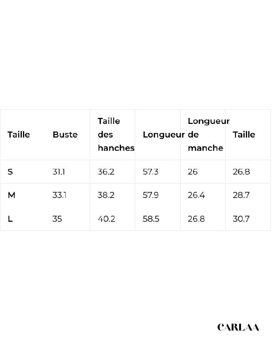The image size is (272, 340).
Task: Click the 36.2 hip measurement
Action: pyautogui.click(x=106, y=172)
